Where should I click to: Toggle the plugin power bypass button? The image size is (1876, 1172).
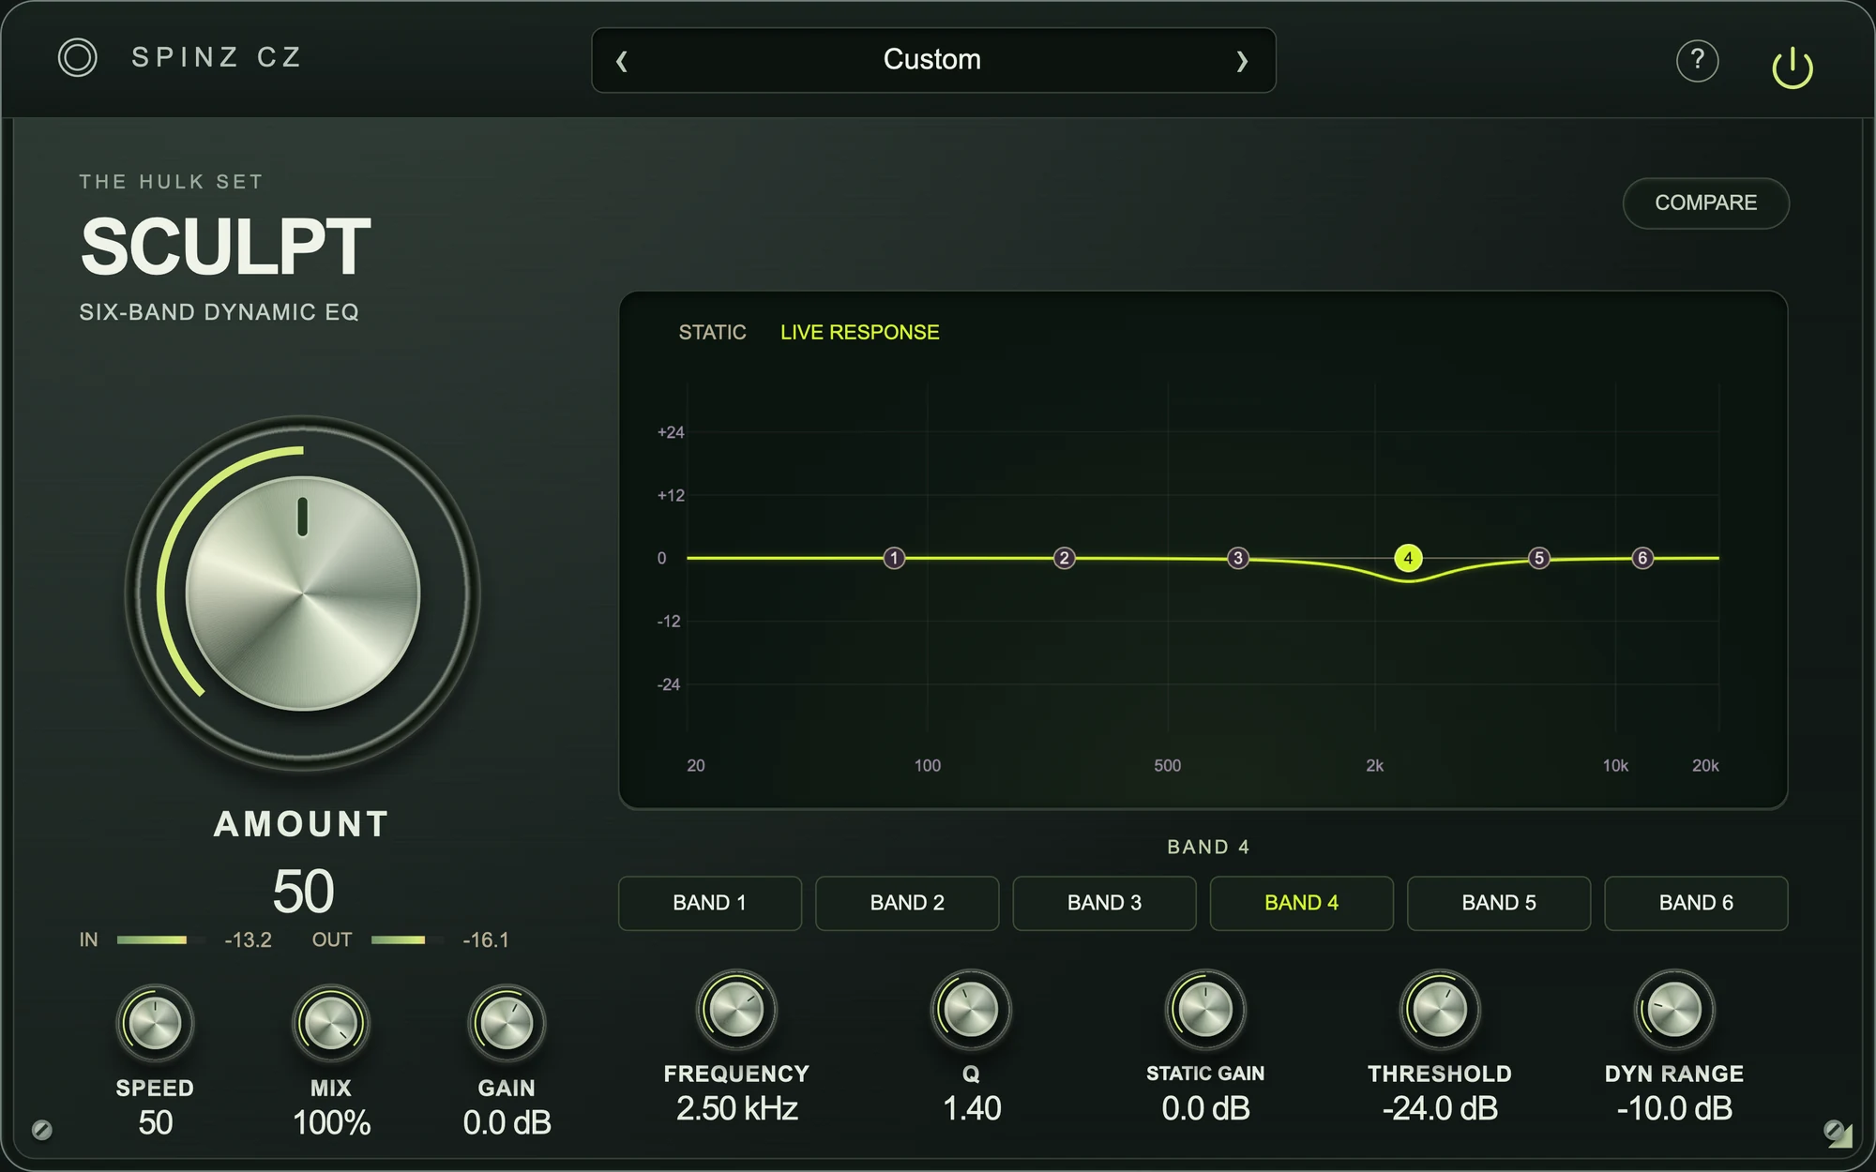tap(1793, 68)
